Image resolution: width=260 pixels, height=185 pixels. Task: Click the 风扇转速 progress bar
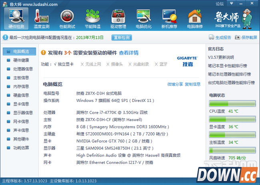232,150
